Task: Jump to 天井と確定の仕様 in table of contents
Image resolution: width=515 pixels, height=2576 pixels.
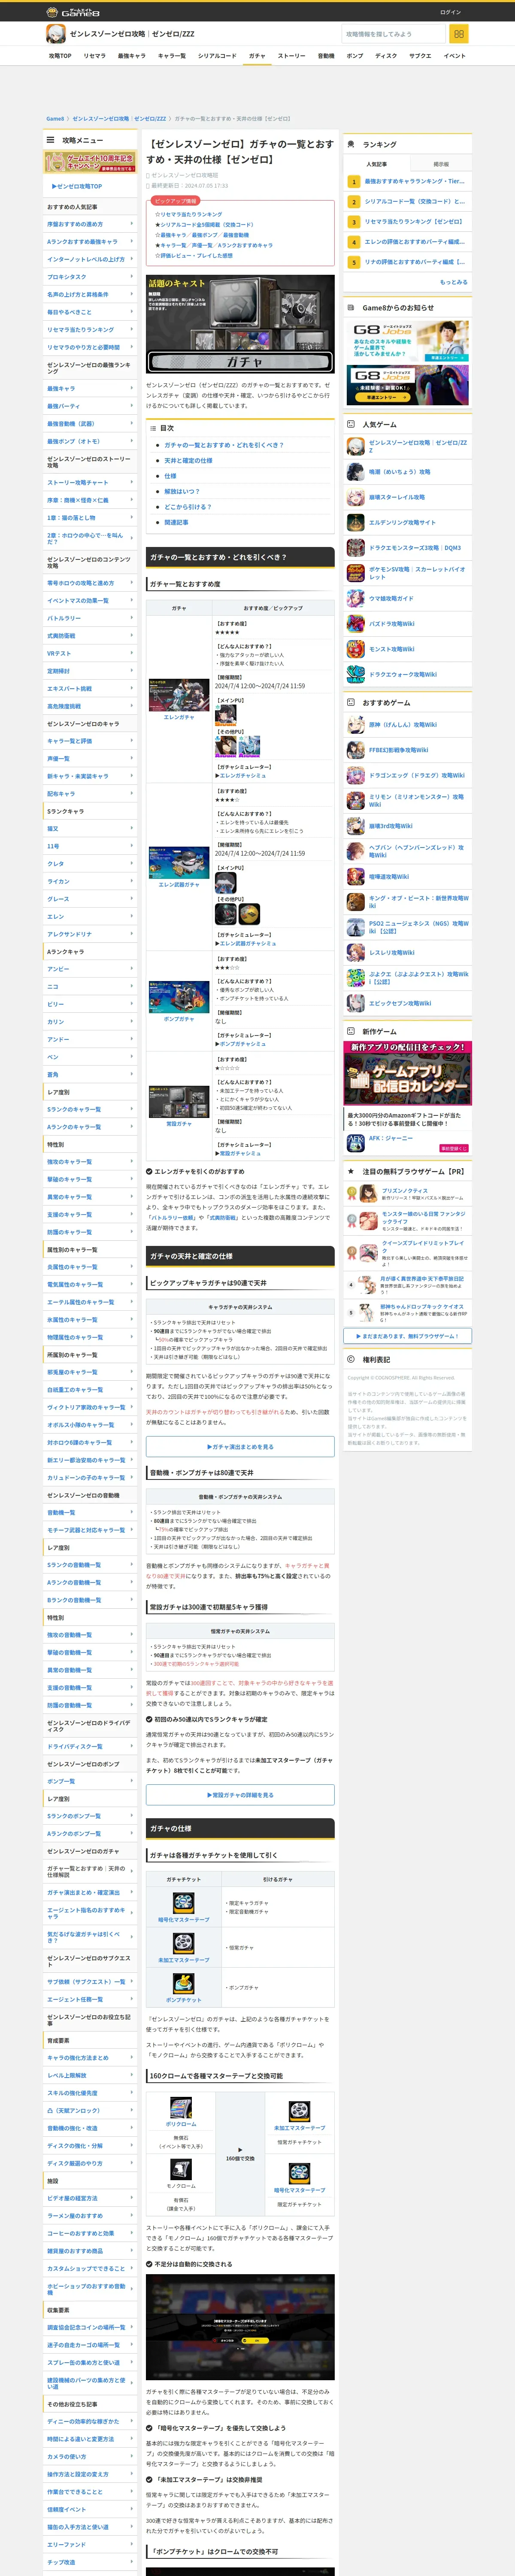Action: point(188,461)
